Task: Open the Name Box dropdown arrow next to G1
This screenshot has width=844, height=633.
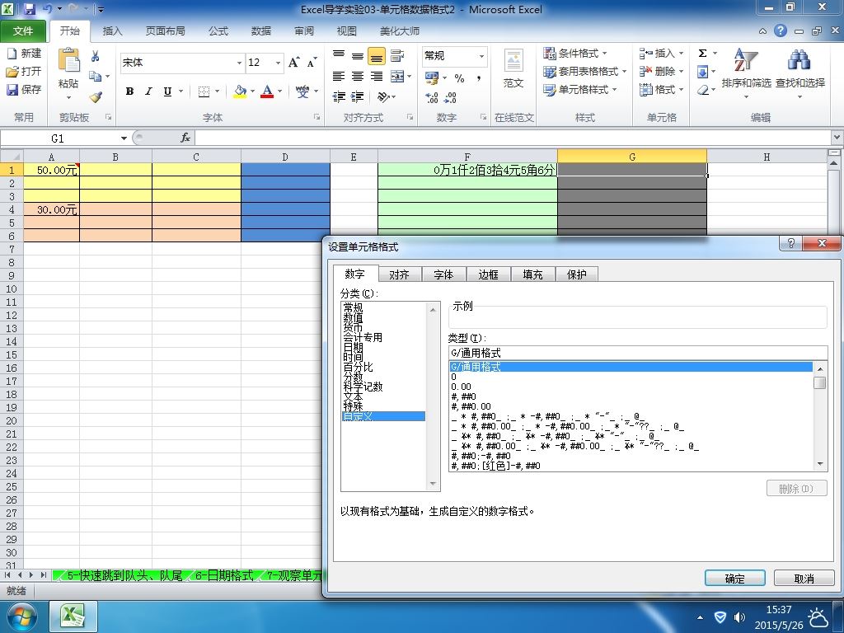Action: tap(124, 138)
